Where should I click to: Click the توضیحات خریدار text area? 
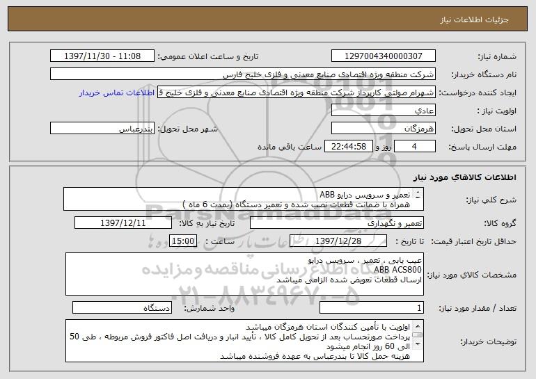[x=244, y=341]
